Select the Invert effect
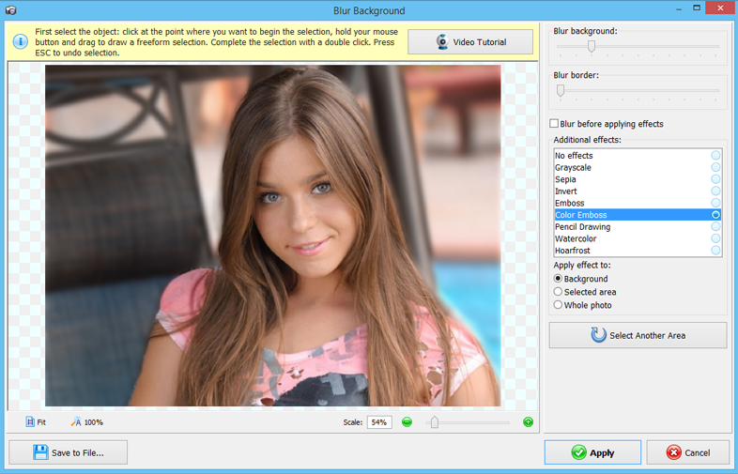The height and width of the screenshot is (474, 738). [638, 191]
